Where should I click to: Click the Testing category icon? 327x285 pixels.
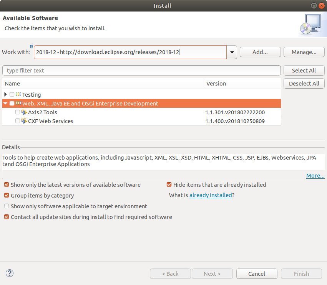click(x=18, y=94)
